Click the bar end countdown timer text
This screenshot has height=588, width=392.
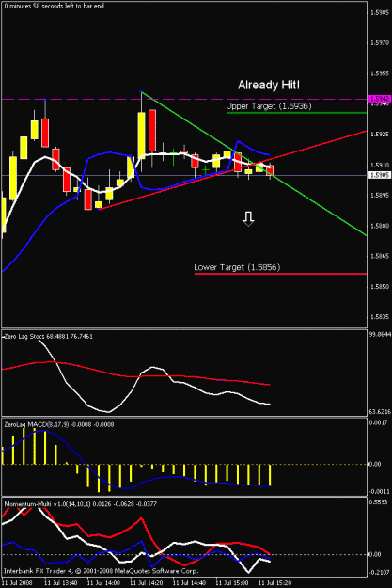[x=55, y=6]
